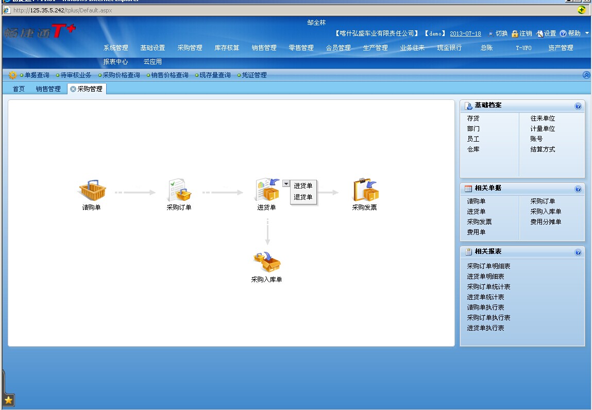
Task: Collapse the shortcut bar with chevron icon
Action: (586, 75)
